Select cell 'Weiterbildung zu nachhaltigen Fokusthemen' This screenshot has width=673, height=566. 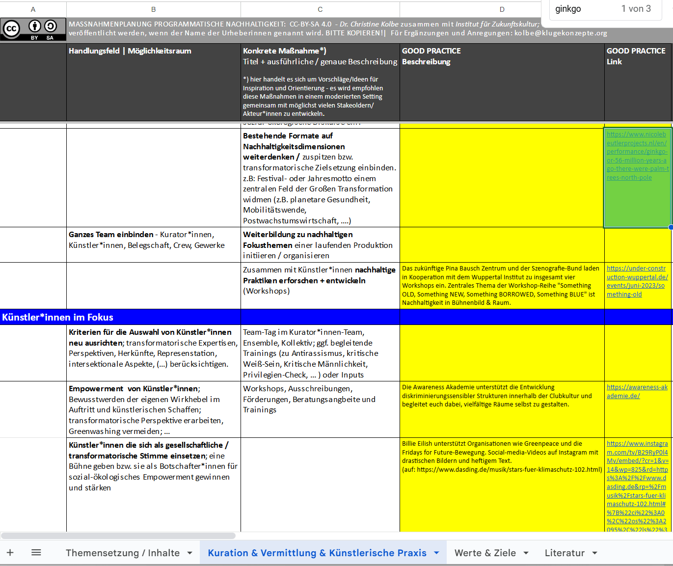320,244
